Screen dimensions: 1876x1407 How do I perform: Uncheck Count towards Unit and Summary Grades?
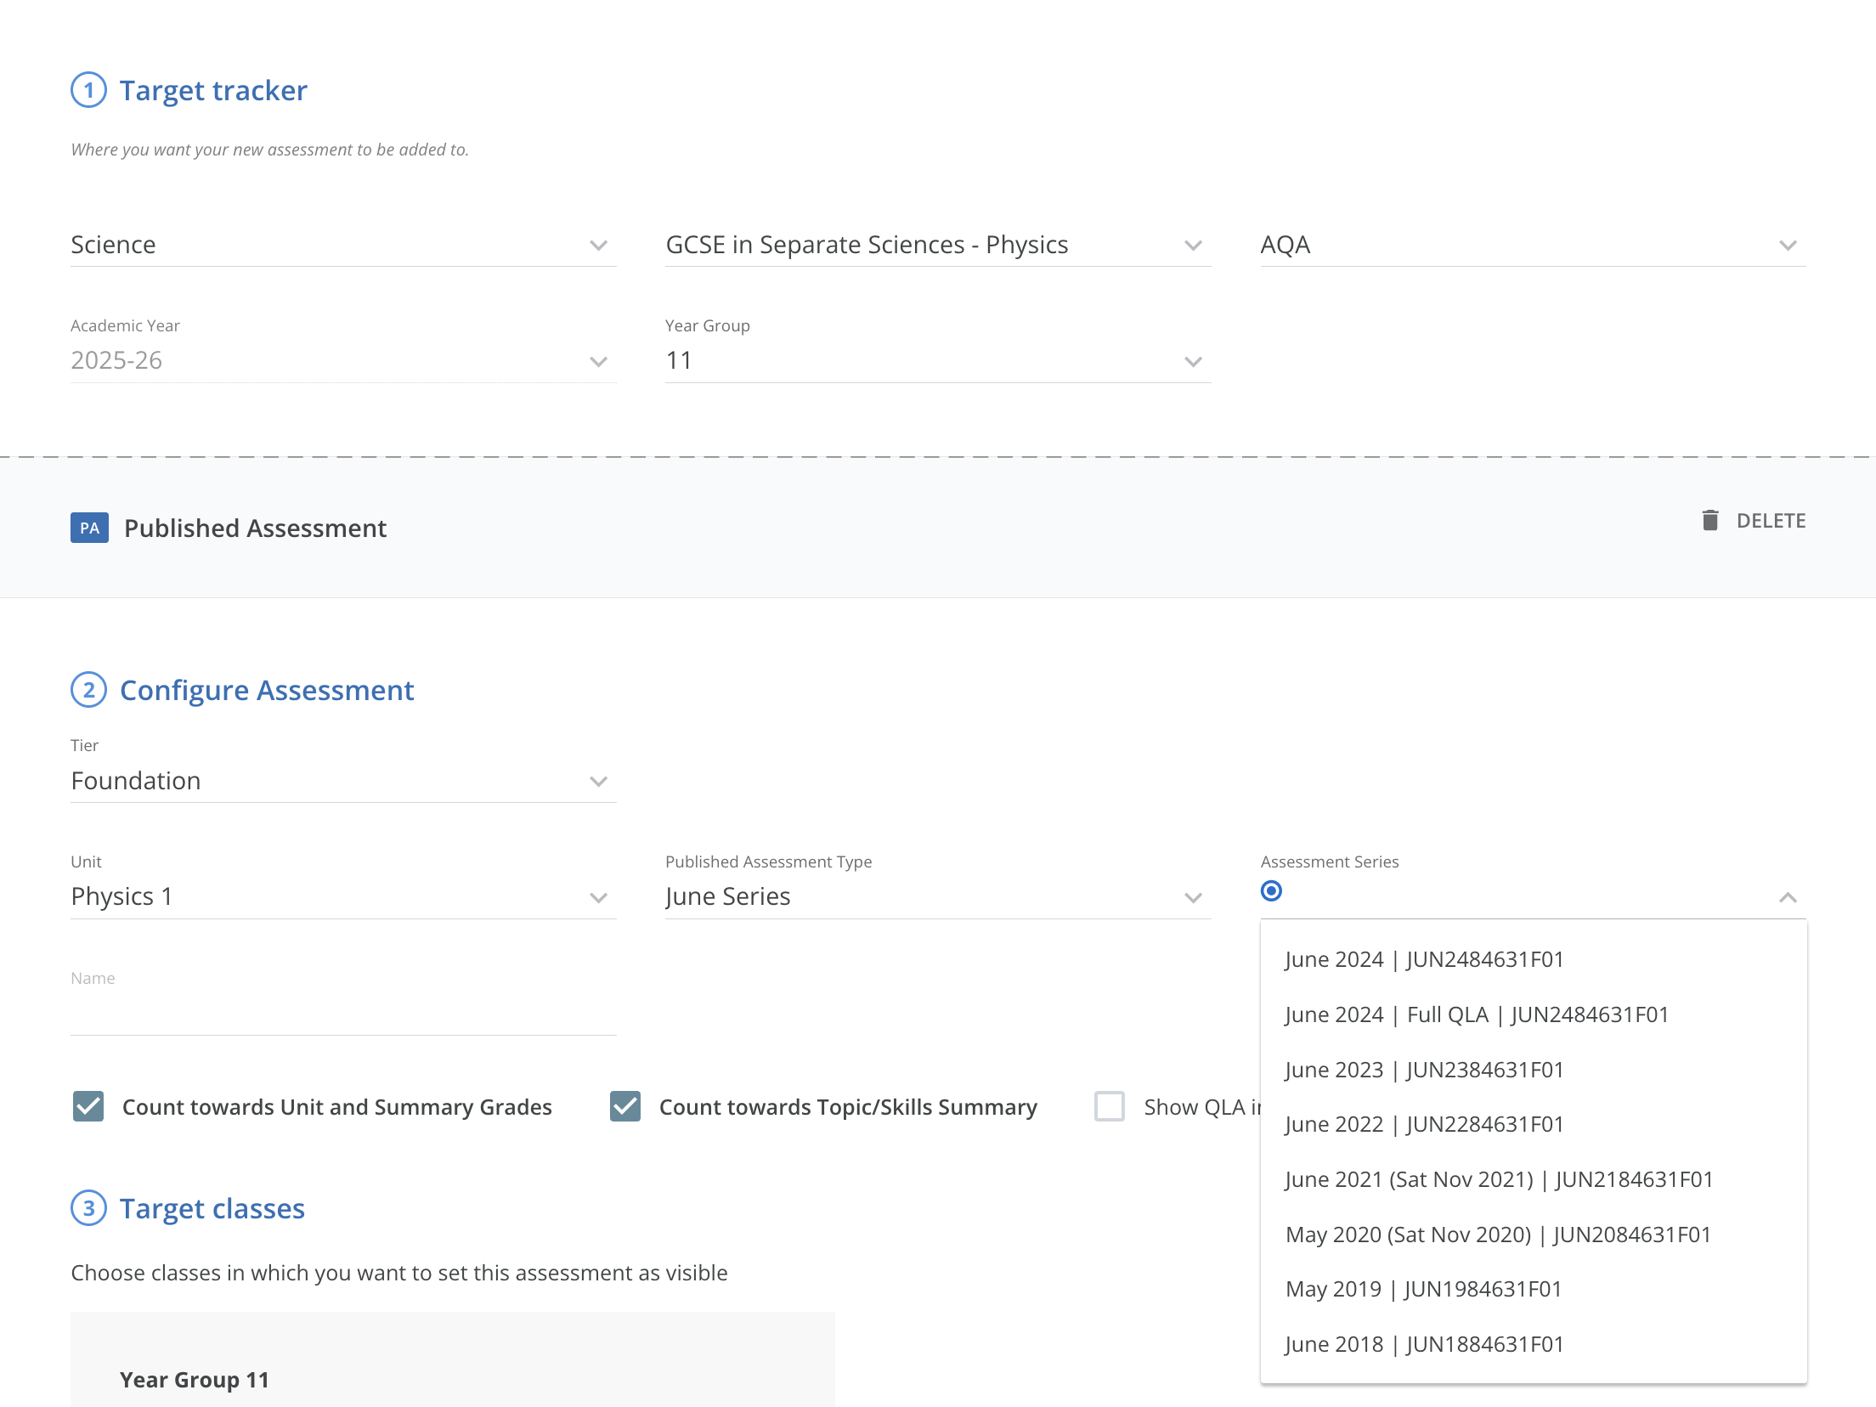(x=88, y=1106)
